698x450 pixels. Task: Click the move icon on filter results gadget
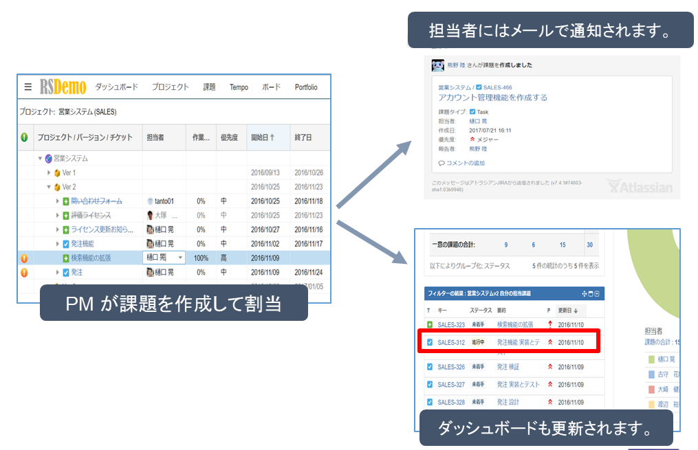[583, 295]
